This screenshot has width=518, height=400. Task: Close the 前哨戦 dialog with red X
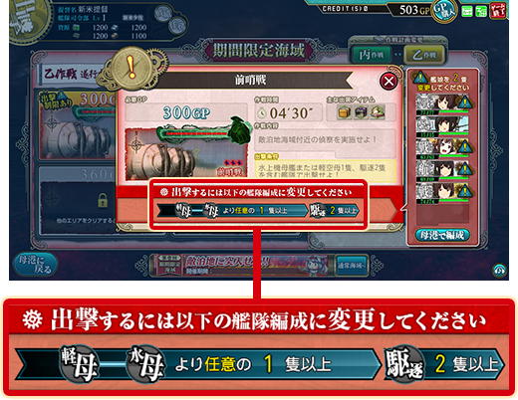[388, 81]
